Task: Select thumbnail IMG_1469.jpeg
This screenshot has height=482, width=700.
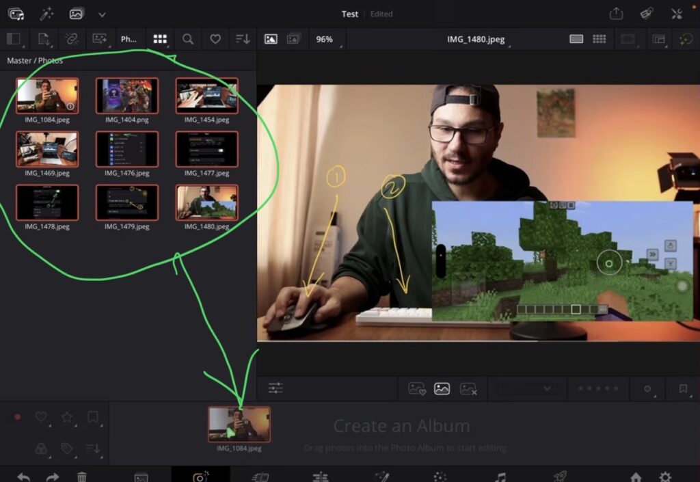Action: [47, 149]
